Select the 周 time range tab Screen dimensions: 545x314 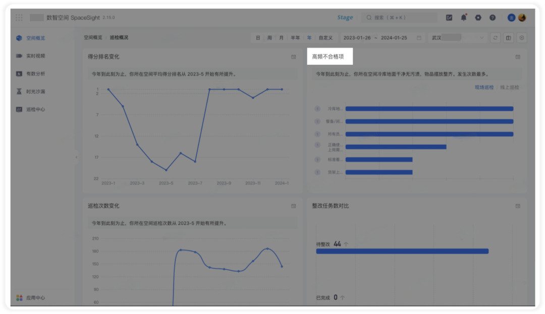pyautogui.click(x=269, y=38)
